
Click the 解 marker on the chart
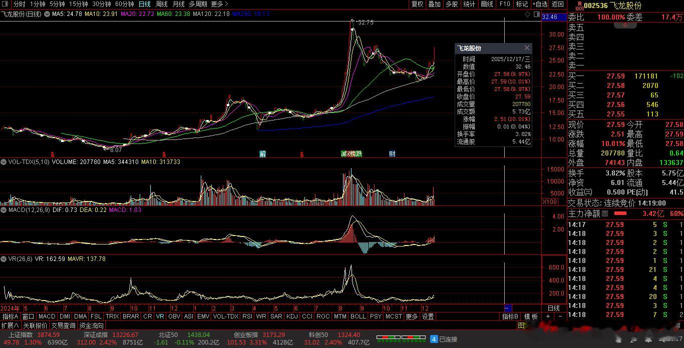[263, 154]
